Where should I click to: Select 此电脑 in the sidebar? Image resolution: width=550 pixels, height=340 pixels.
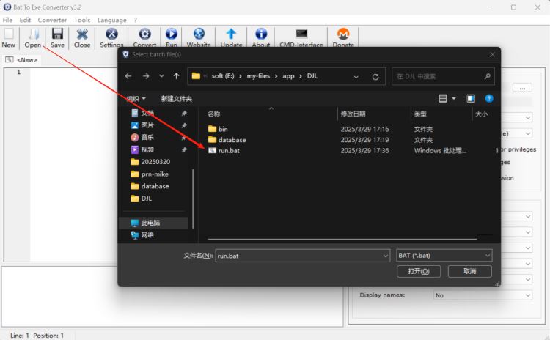(x=154, y=223)
